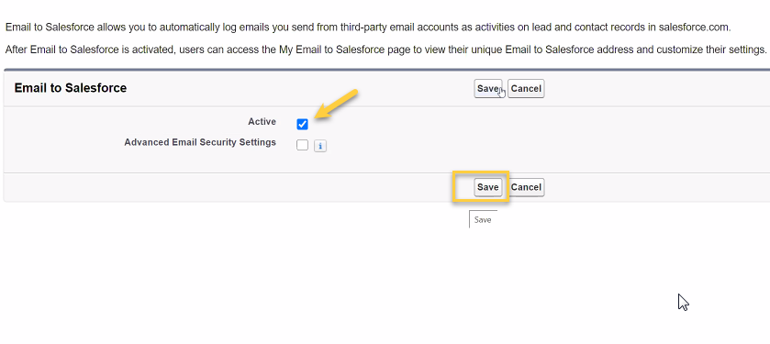Image resolution: width=770 pixels, height=344 pixels.
Task: Select the 'Advanced Email Security Settings' label
Action: point(200,142)
